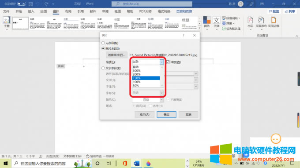Switch to the Layout (布局) ribbon tab
The image size is (300, 168).
click(68, 11)
